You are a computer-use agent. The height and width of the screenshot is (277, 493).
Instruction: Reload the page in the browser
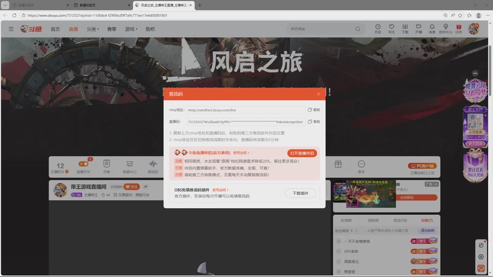coord(14,15)
